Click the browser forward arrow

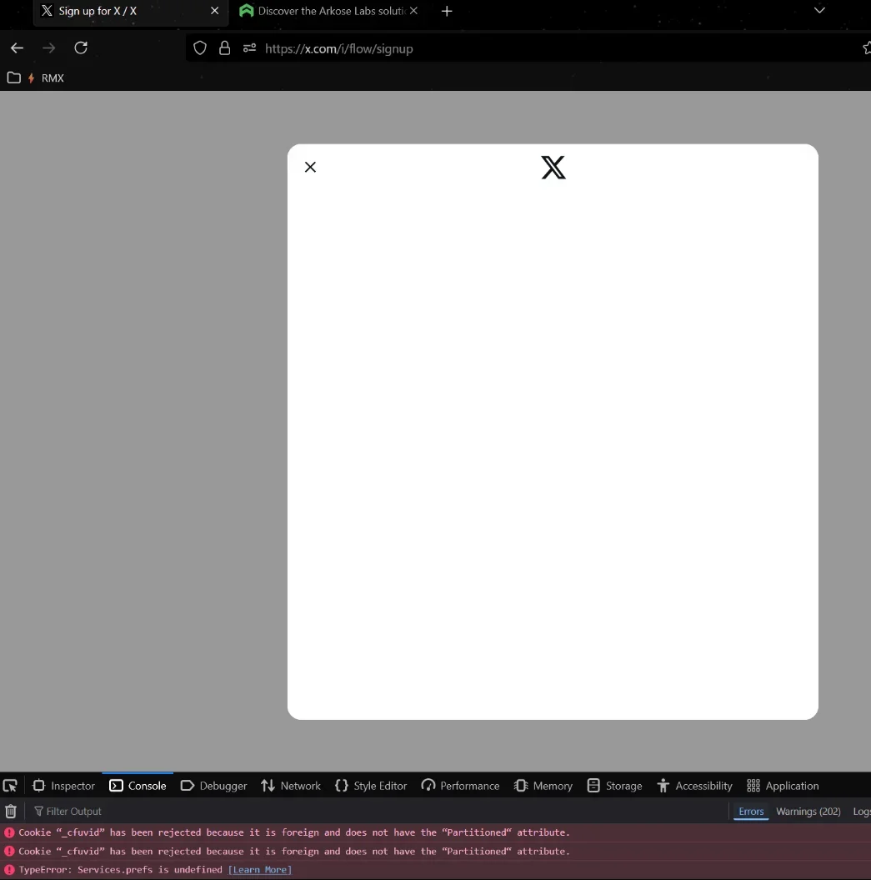49,48
